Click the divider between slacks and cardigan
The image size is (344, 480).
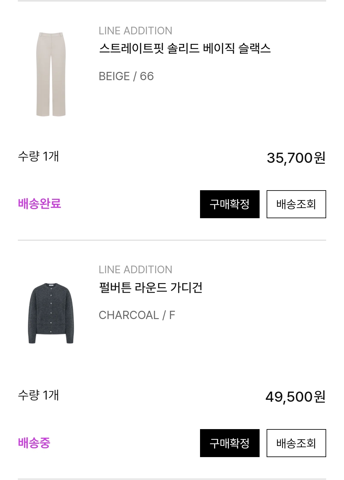(x=172, y=240)
